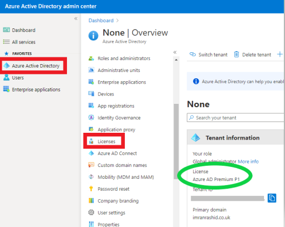Open User settings
The width and height of the screenshot is (285, 227).
click(111, 213)
